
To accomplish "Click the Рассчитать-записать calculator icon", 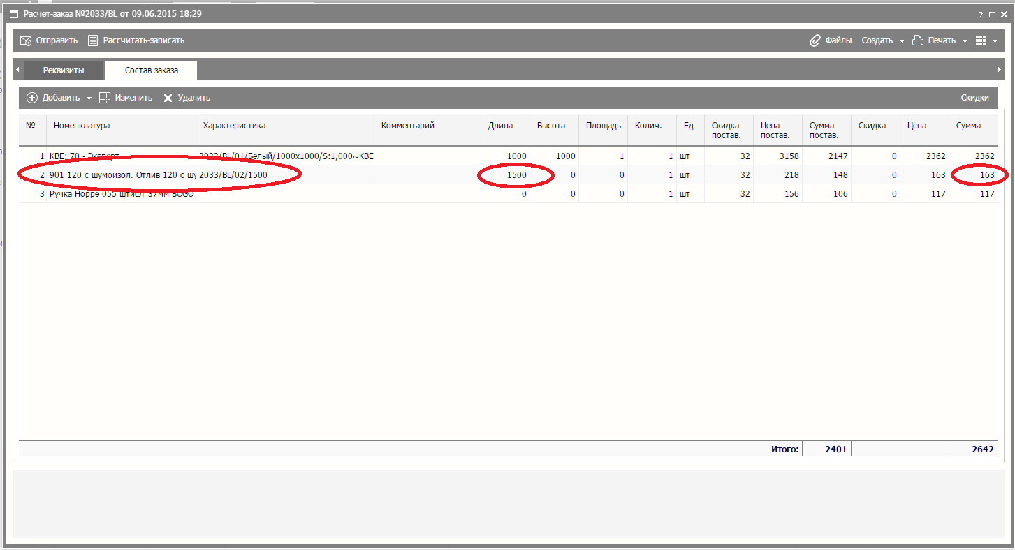I will (x=93, y=40).
